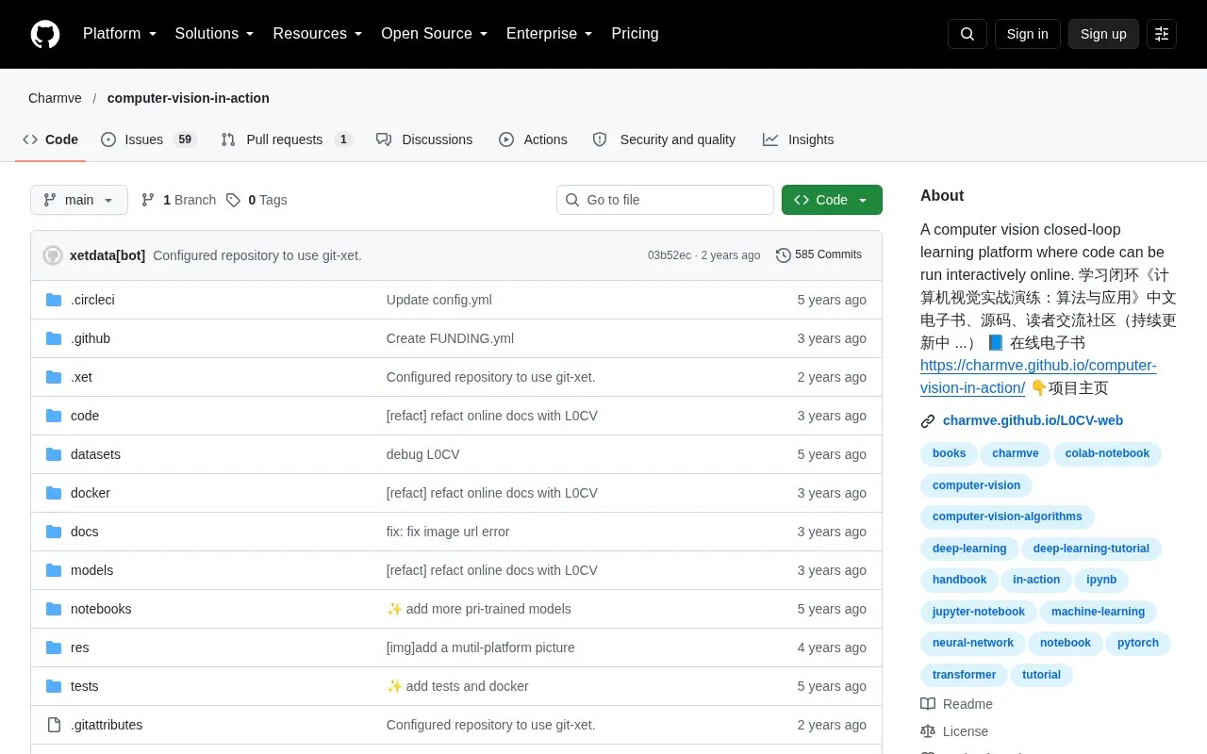This screenshot has height=754, width=1207.
Task: Open the .circleci folder
Action: (x=92, y=300)
